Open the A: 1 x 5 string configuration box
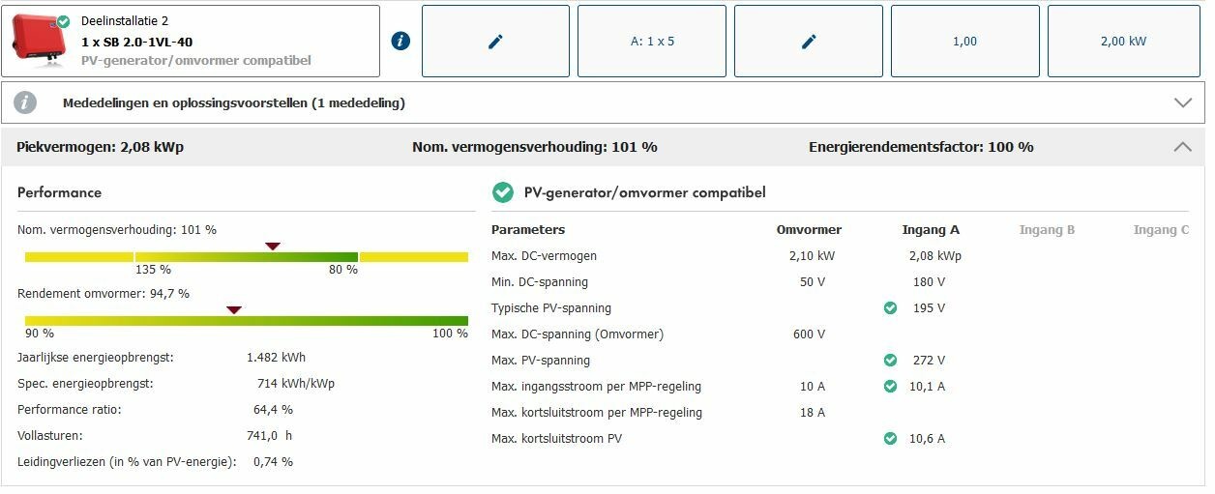Viewport: 1215px width, 494px height. click(x=652, y=42)
